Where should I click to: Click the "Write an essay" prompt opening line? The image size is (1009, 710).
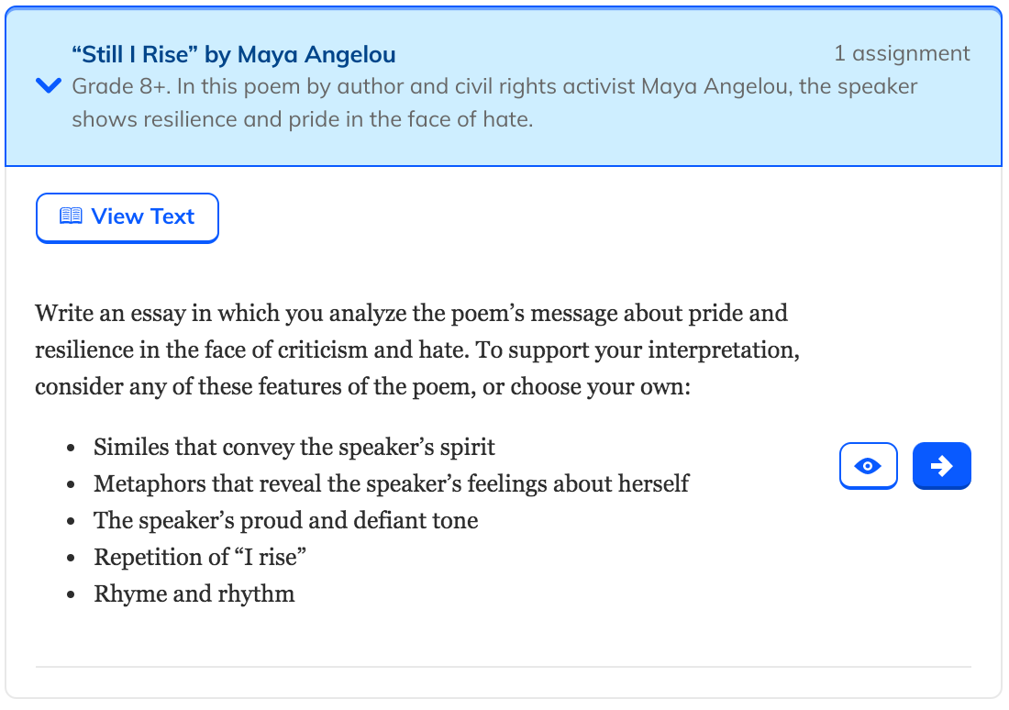point(411,313)
